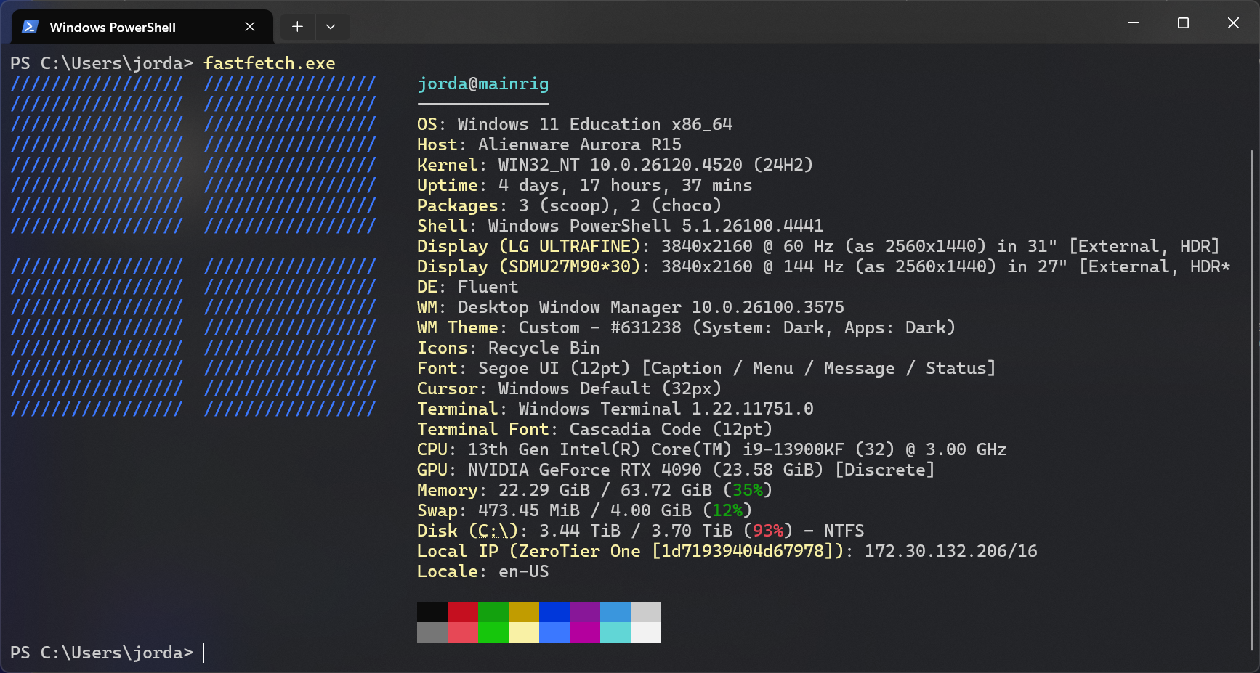
Task: Click the Kernel line WIN32_NT version
Action: pyautogui.click(x=615, y=165)
